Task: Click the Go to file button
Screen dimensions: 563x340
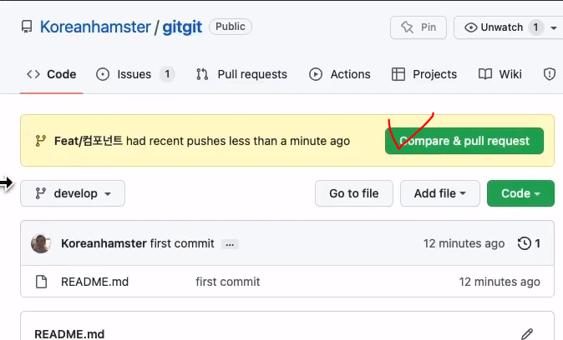Action: [354, 193]
